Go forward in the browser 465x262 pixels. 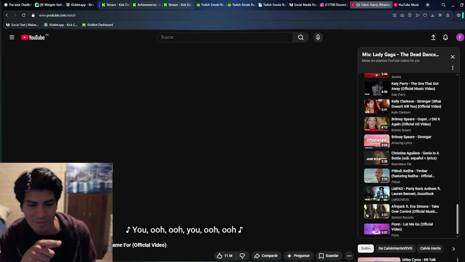point(15,15)
